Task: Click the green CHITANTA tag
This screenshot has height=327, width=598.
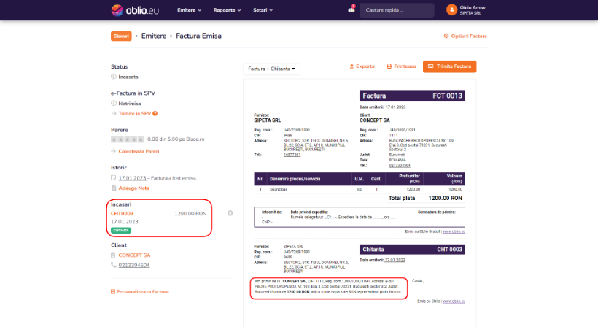Action: 121,231
